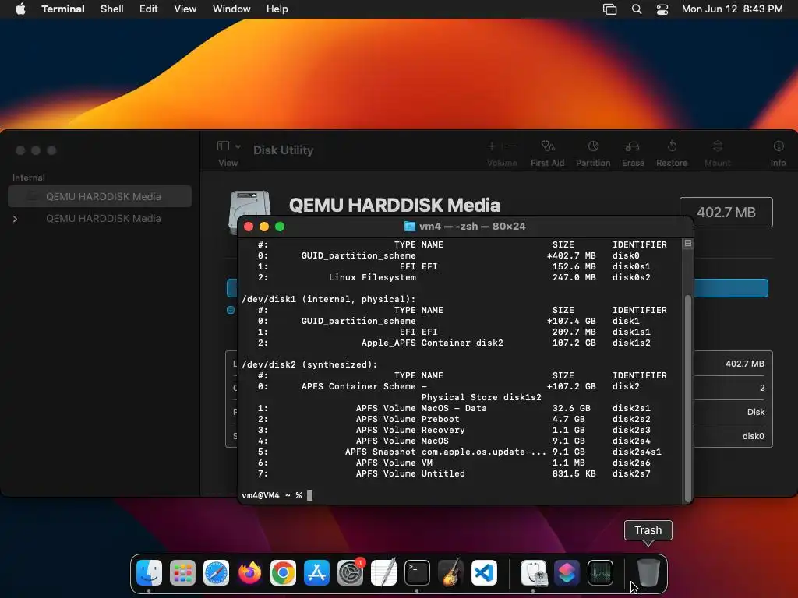Click the '/dev/disk1 (internal, physical):' line

point(329,299)
